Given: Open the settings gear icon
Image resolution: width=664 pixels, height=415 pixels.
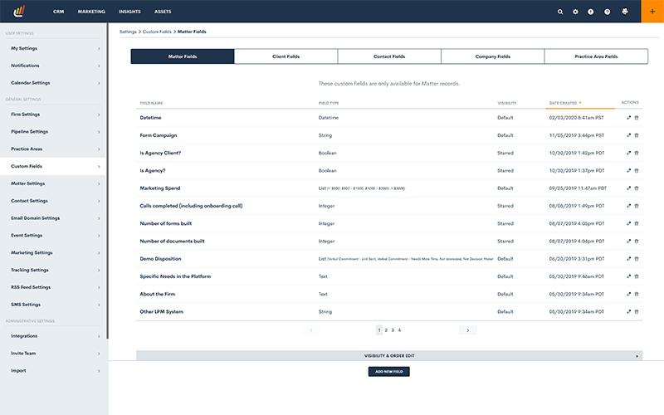Looking at the screenshot, I should point(575,12).
